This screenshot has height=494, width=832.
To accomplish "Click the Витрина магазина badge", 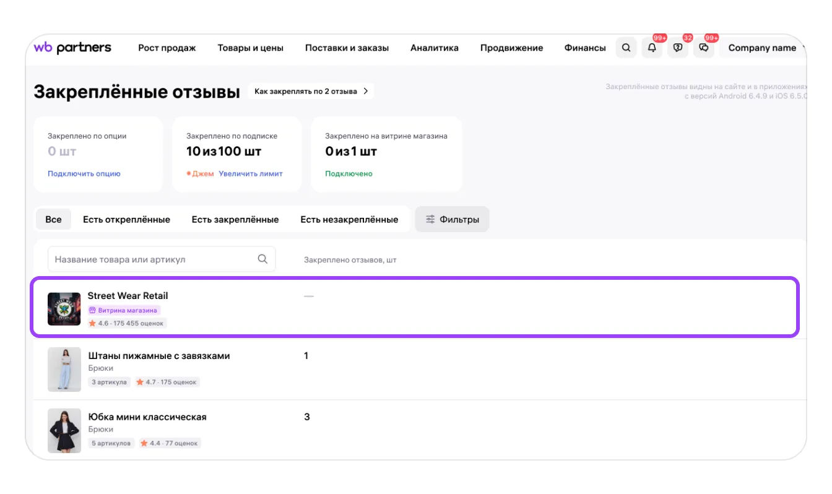I will tap(124, 310).
